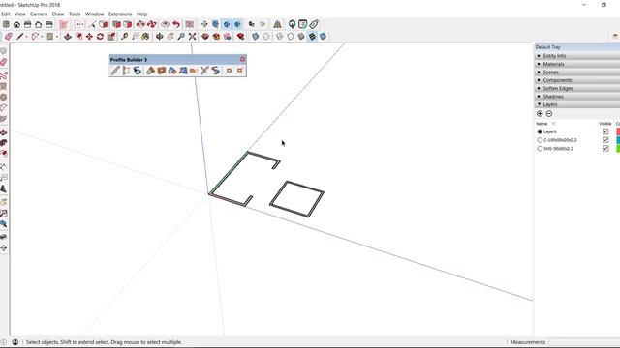This screenshot has width=620, height=348.
Task: Expand the Materials panel
Action: pyautogui.click(x=577, y=64)
